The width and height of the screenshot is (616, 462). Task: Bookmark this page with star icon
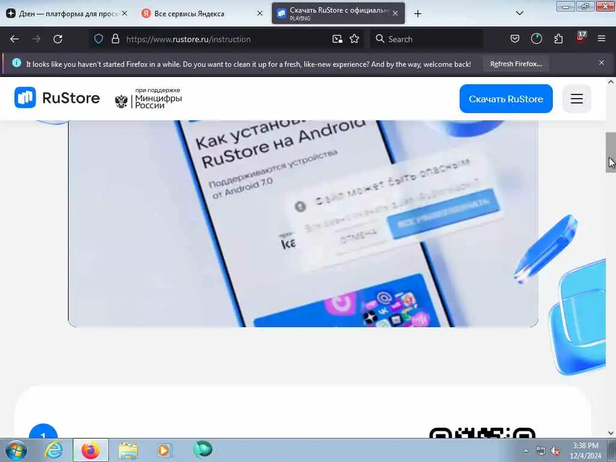click(354, 38)
